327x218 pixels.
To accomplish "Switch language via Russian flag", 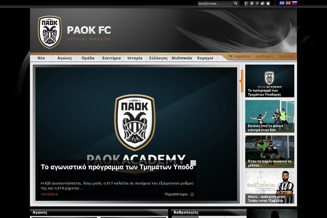I will pyautogui.click(x=294, y=3).
